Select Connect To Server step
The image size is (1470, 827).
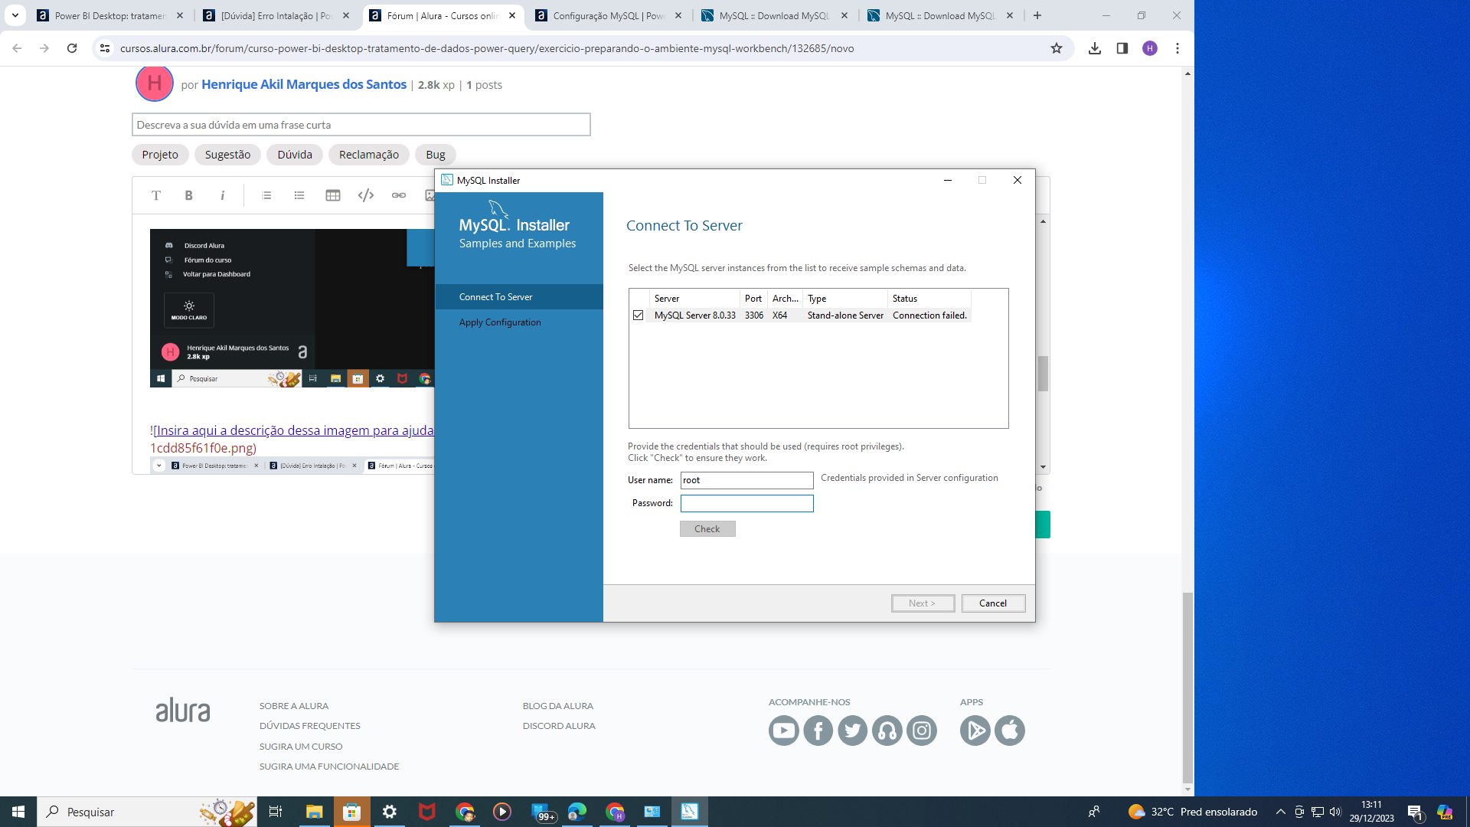click(x=519, y=297)
